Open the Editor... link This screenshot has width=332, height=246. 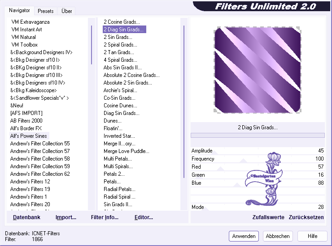click(x=144, y=217)
